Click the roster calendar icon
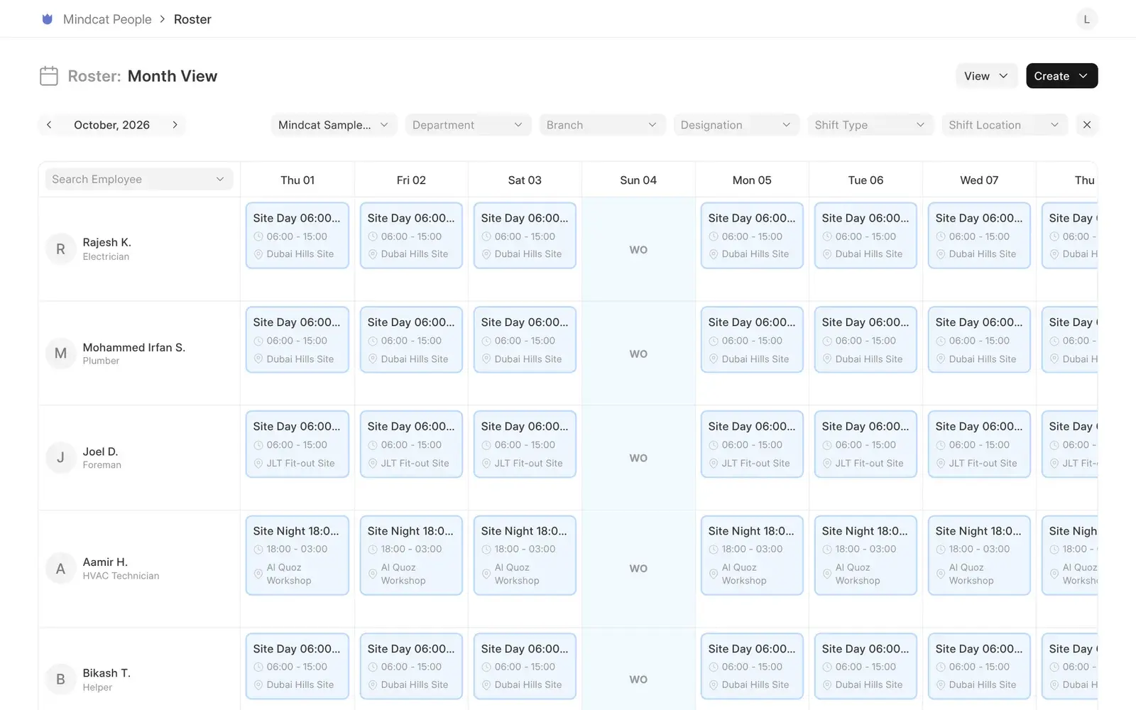The width and height of the screenshot is (1136, 710). [49, 76]
